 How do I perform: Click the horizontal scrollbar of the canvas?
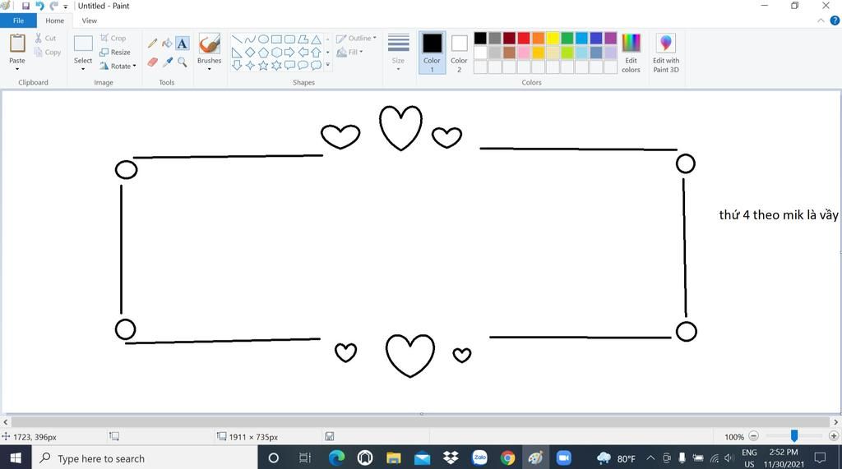(420, 422)
